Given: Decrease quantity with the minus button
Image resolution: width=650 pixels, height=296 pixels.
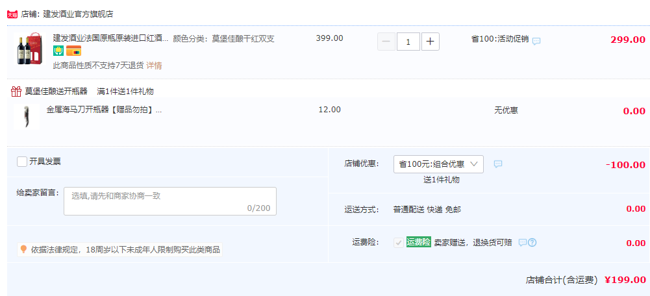Looking at the screenshot, I should click(x=386, y=42).
